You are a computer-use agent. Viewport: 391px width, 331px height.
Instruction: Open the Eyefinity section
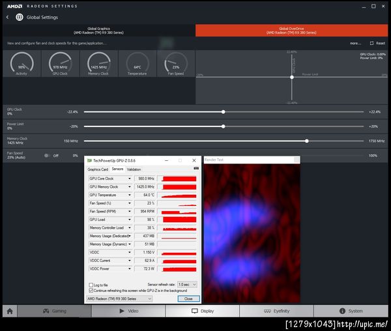click(x=276, y=311)
